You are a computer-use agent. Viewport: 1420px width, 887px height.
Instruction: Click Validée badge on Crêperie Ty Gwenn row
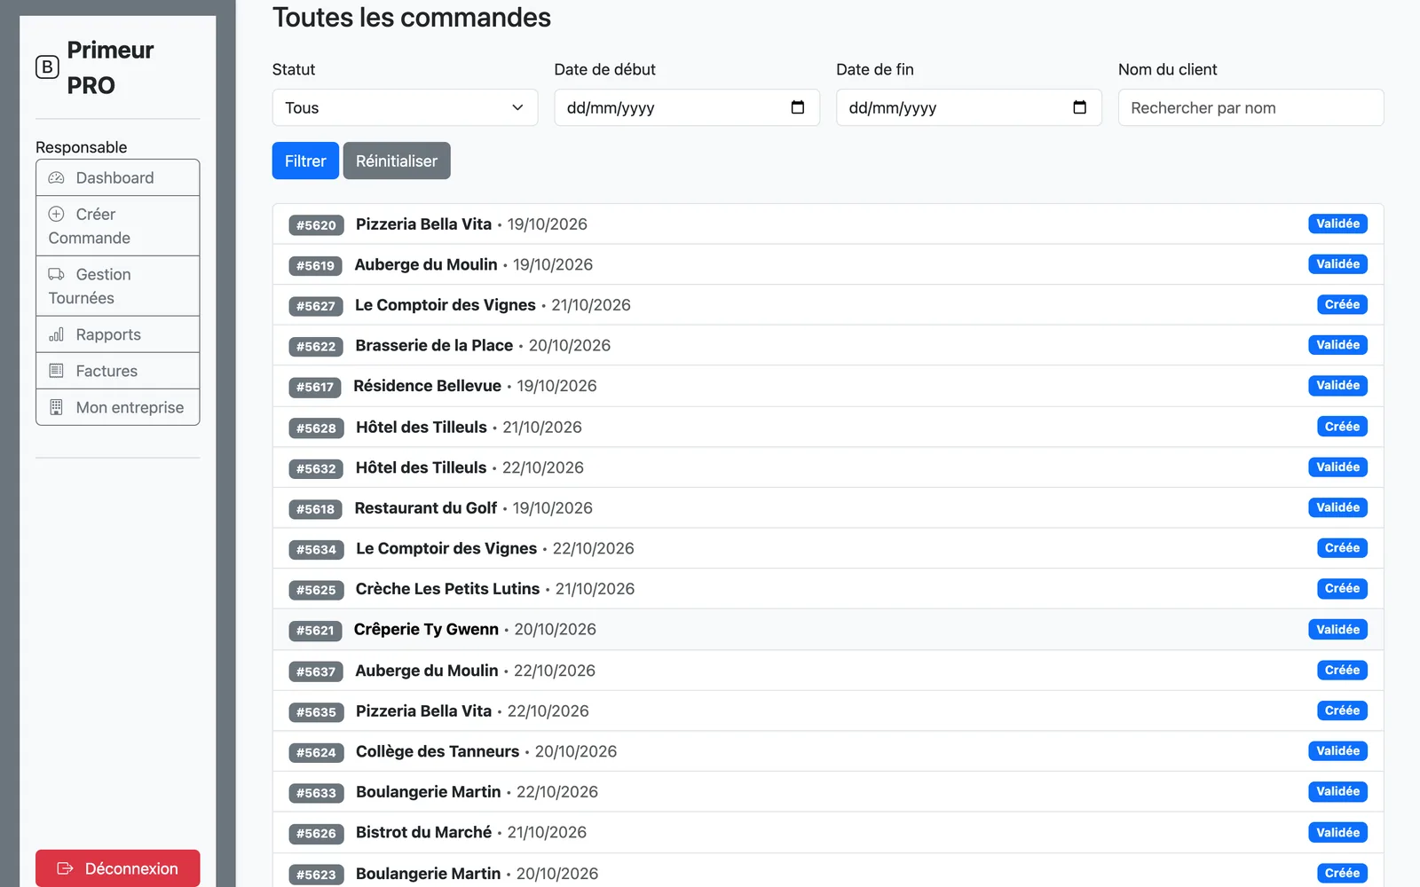[x=1337, y=629]
